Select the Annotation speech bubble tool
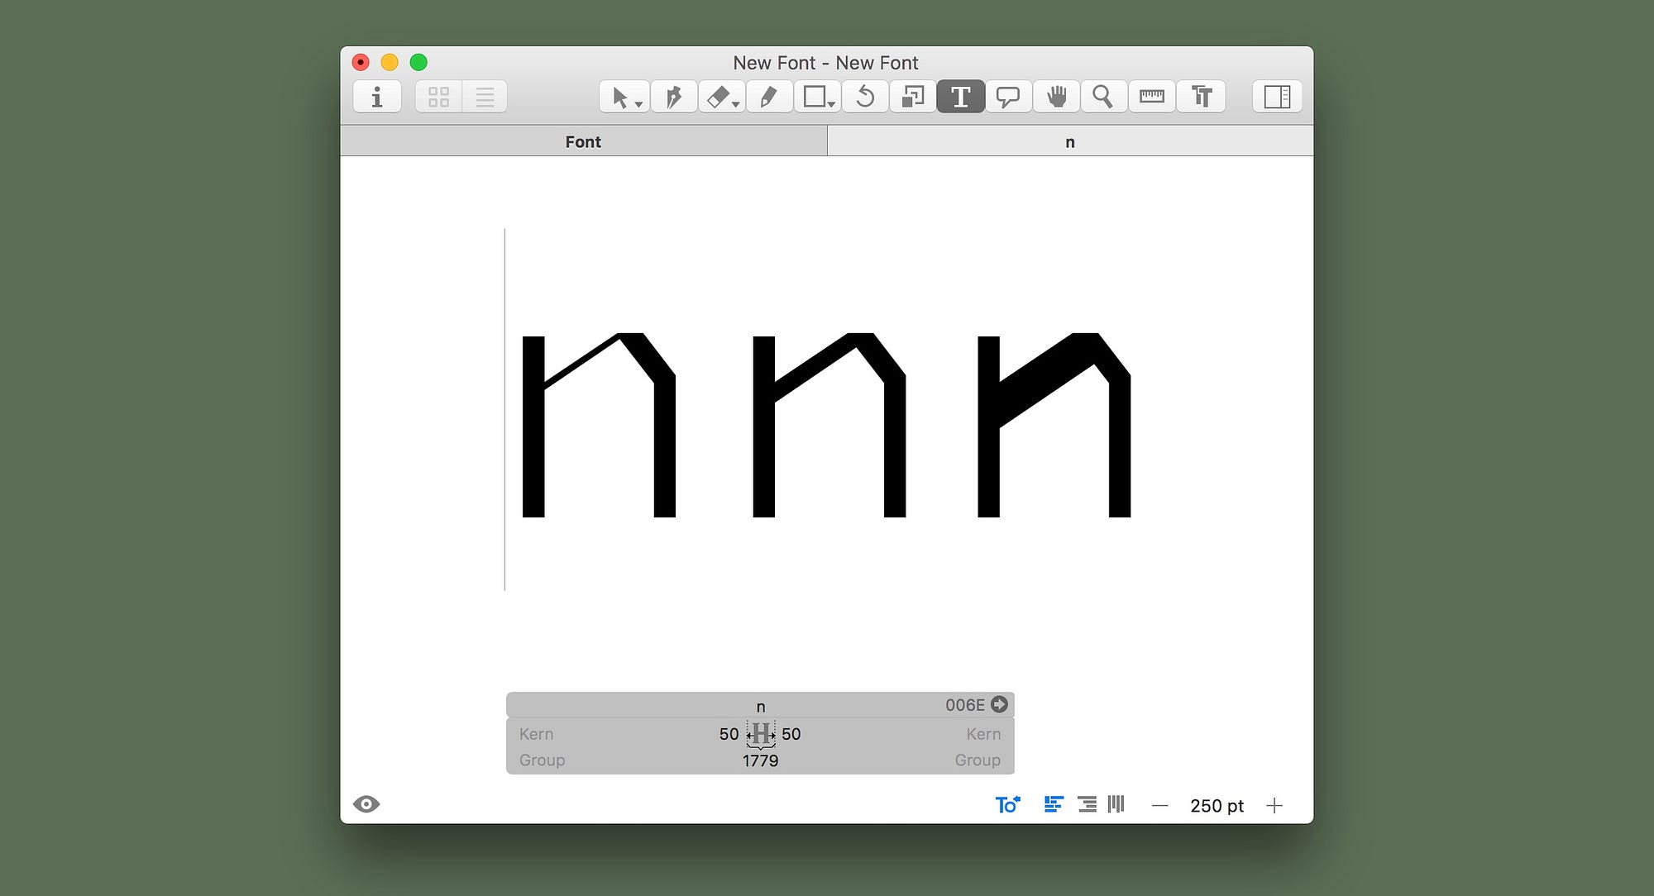This screenshot has height=896, width=1654. [1007, 97]
